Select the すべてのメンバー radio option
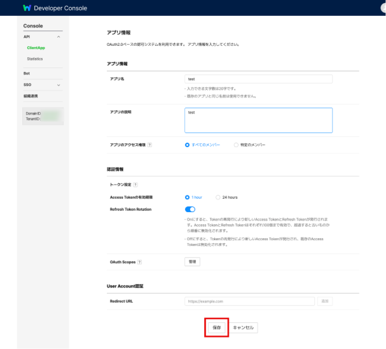Viewport: 386px width, 349px height. click(187, 145)
